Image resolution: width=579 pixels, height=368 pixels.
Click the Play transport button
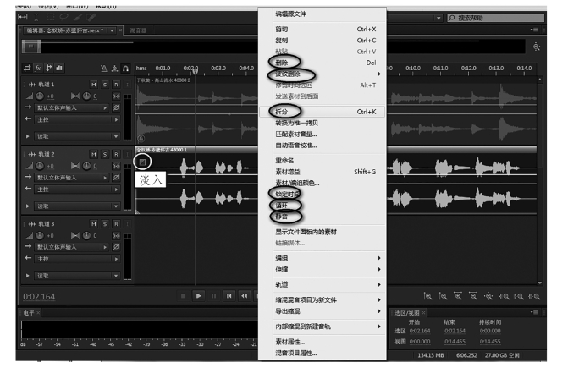pos(198,295)
